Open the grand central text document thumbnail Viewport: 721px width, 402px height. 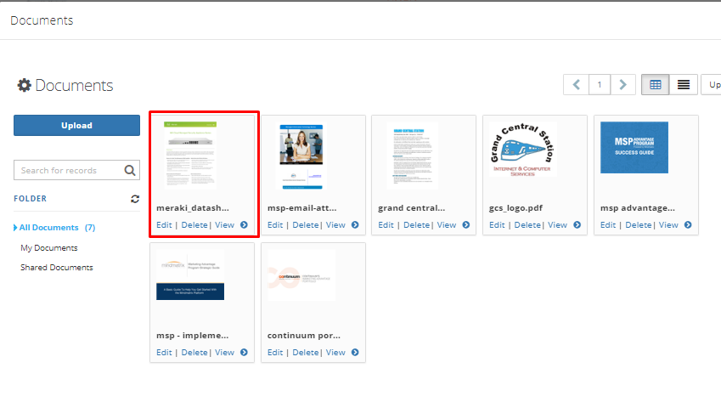[x=413, y=156]
